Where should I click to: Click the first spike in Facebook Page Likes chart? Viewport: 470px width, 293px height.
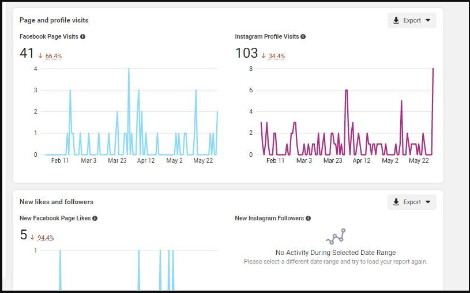tap(60, 251)
